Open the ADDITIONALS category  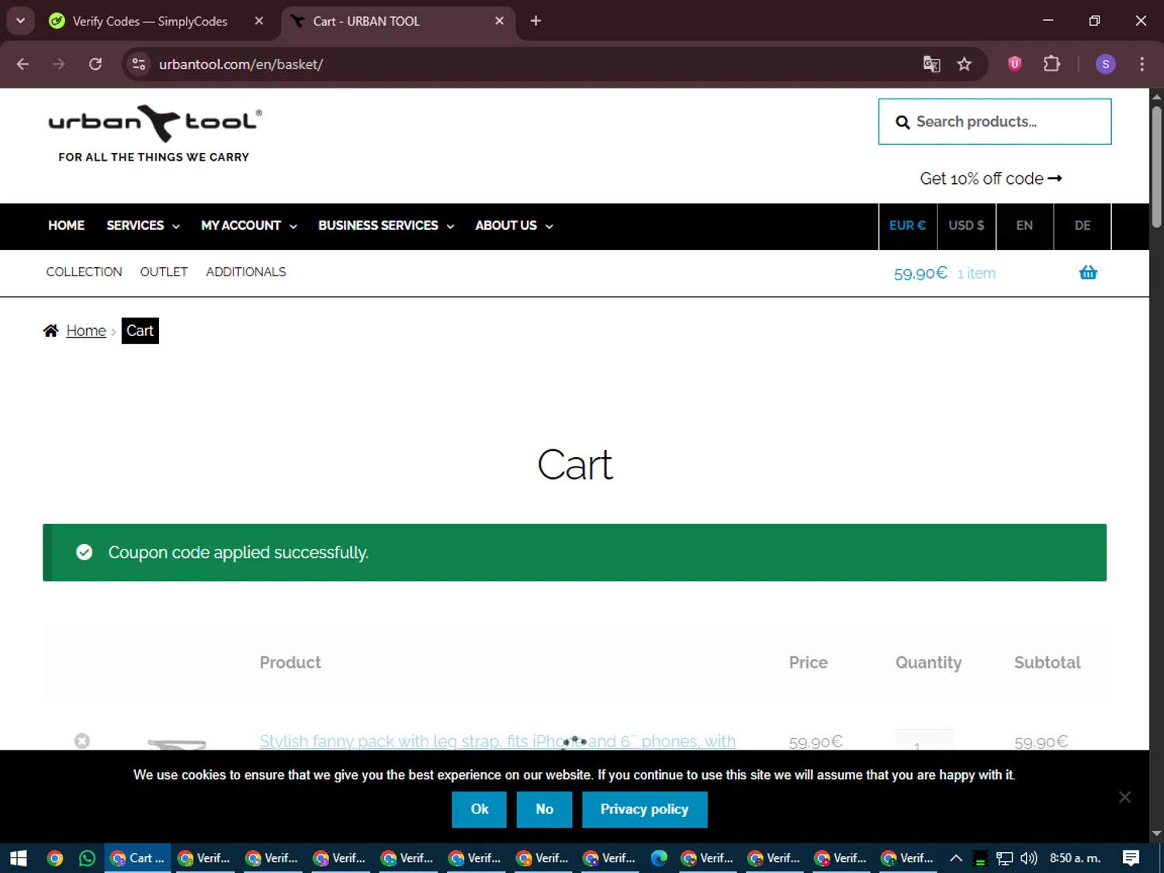[x=246, y=272]
